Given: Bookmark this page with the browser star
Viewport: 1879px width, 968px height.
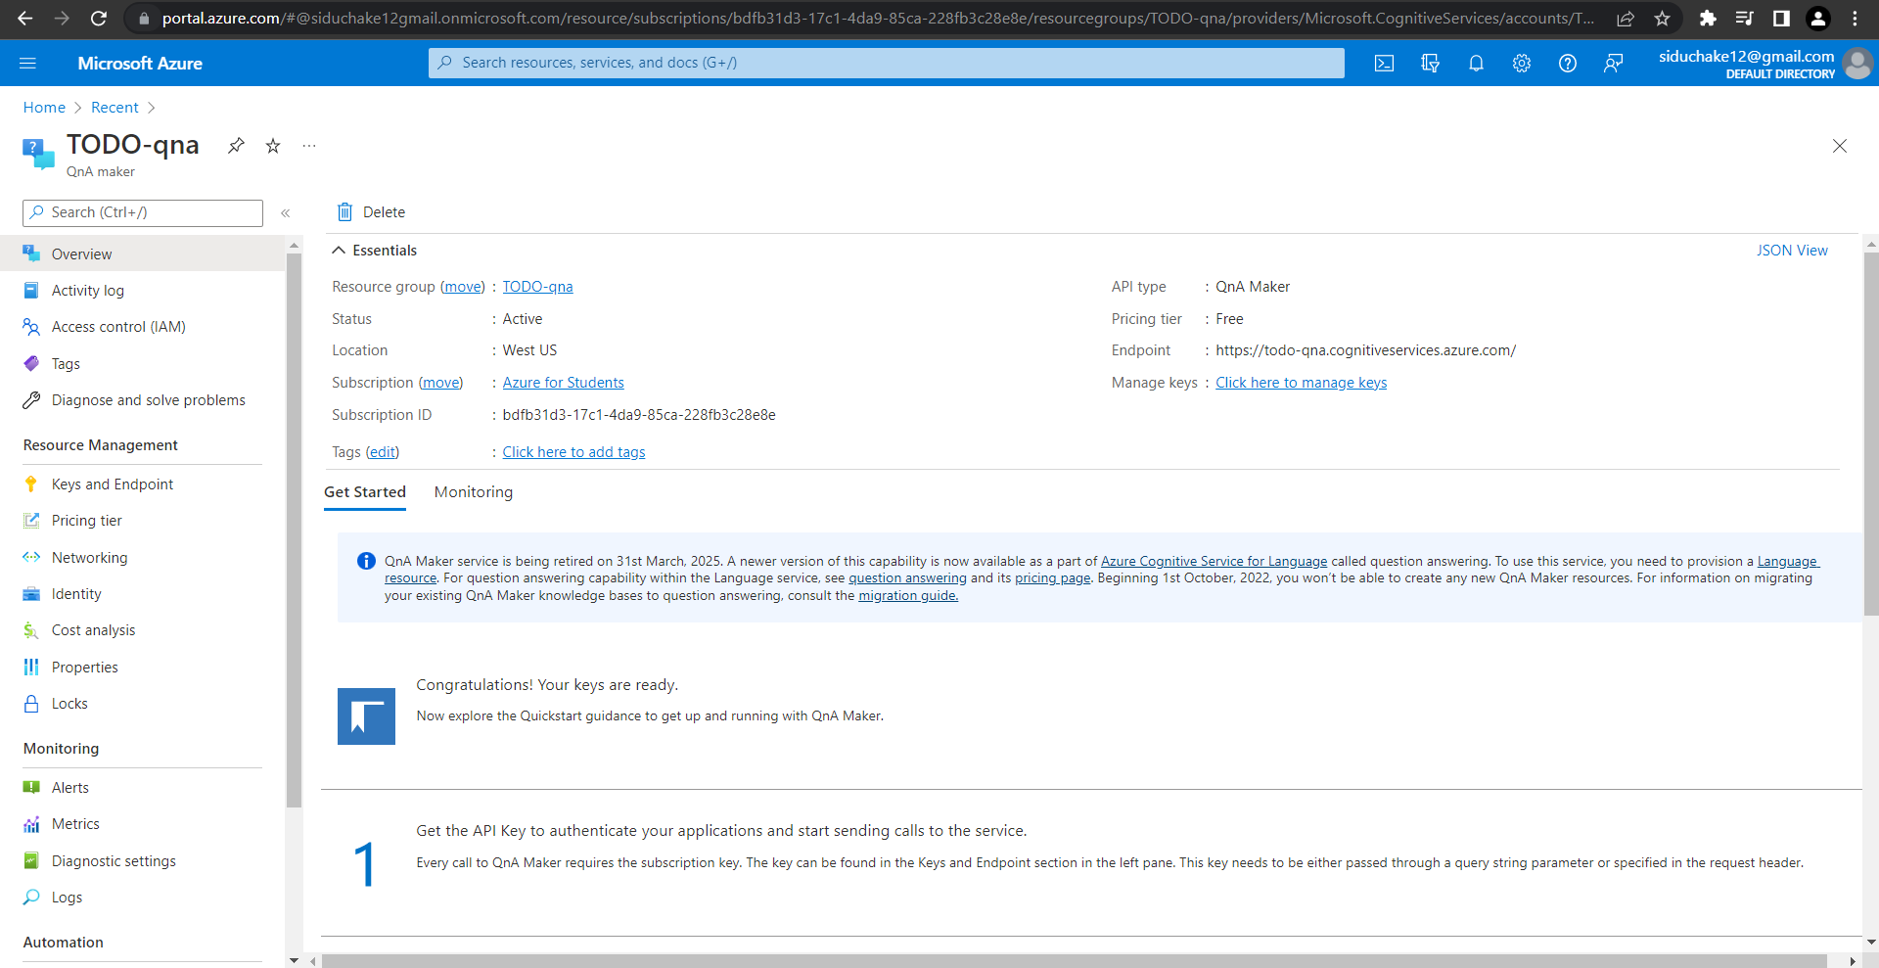Looking at the screenshot, I should 1662,19.
